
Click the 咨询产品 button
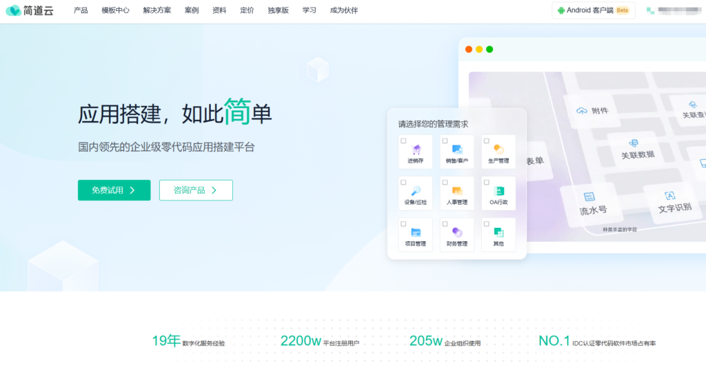coord(196,190)
